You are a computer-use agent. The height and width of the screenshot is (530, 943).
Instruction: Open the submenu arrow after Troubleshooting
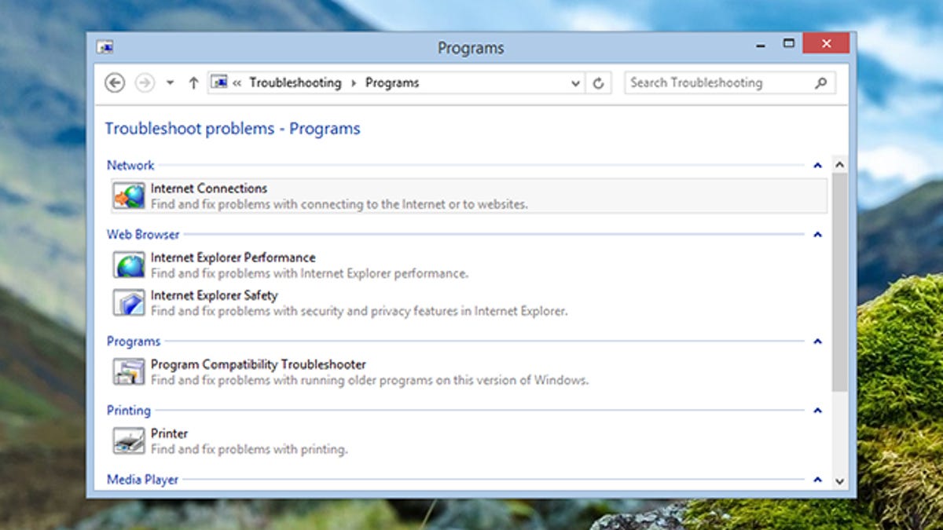tap(354, 82)
